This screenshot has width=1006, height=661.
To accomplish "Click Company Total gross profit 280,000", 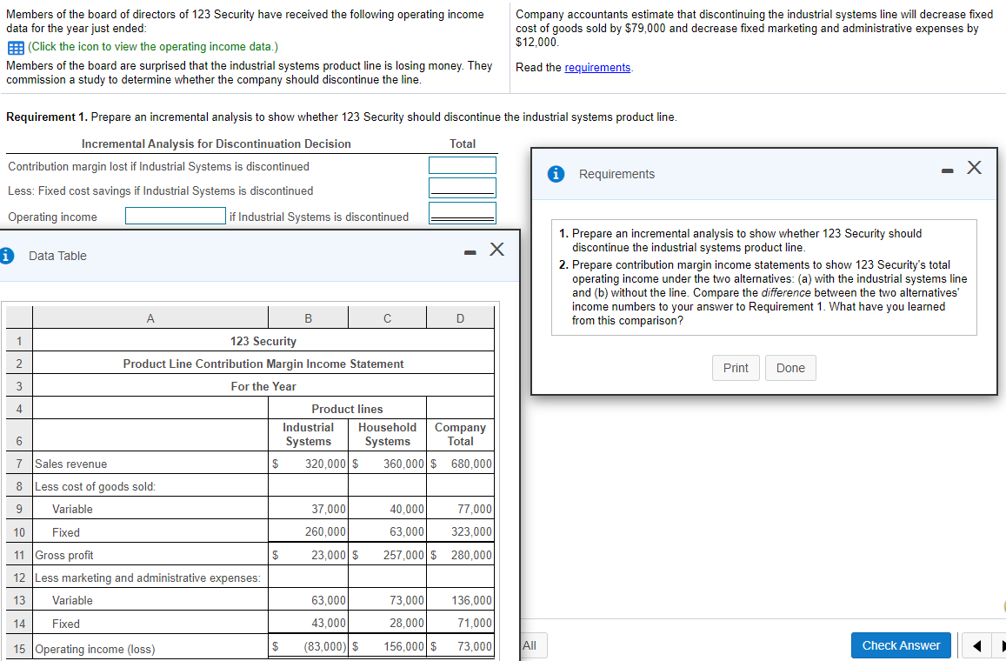I will tap(471, 555).
